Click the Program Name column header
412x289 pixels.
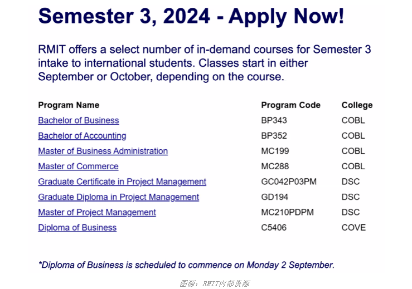click(69, 105)
